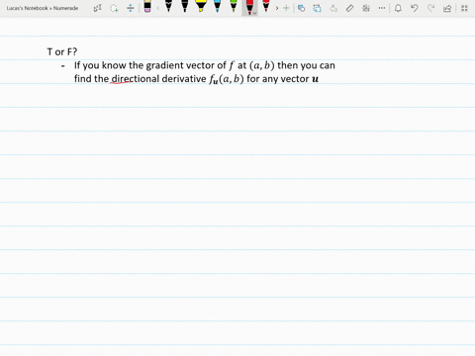Screen dimensions: 475x356
Task: Select the blue pen
Action: coord(217,6)
